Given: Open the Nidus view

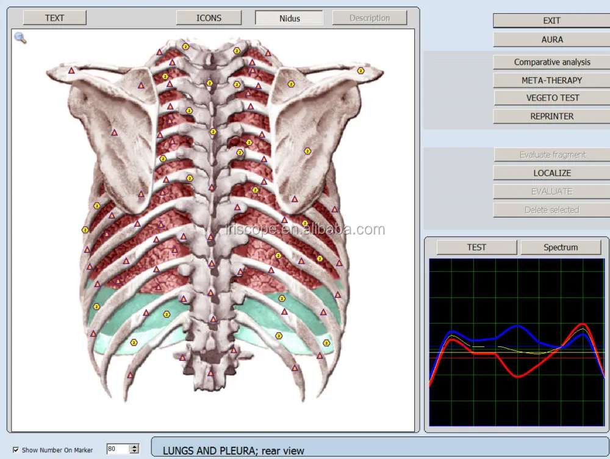Looking at the screenshot, I should pyautogui.click(x=289, y=18).
